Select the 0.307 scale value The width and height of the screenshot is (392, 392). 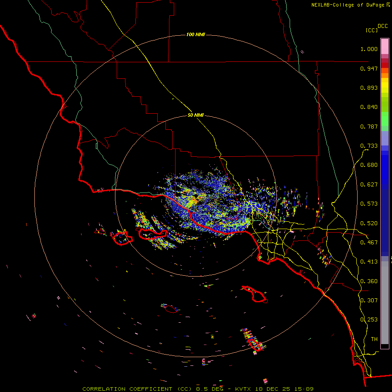369,300
